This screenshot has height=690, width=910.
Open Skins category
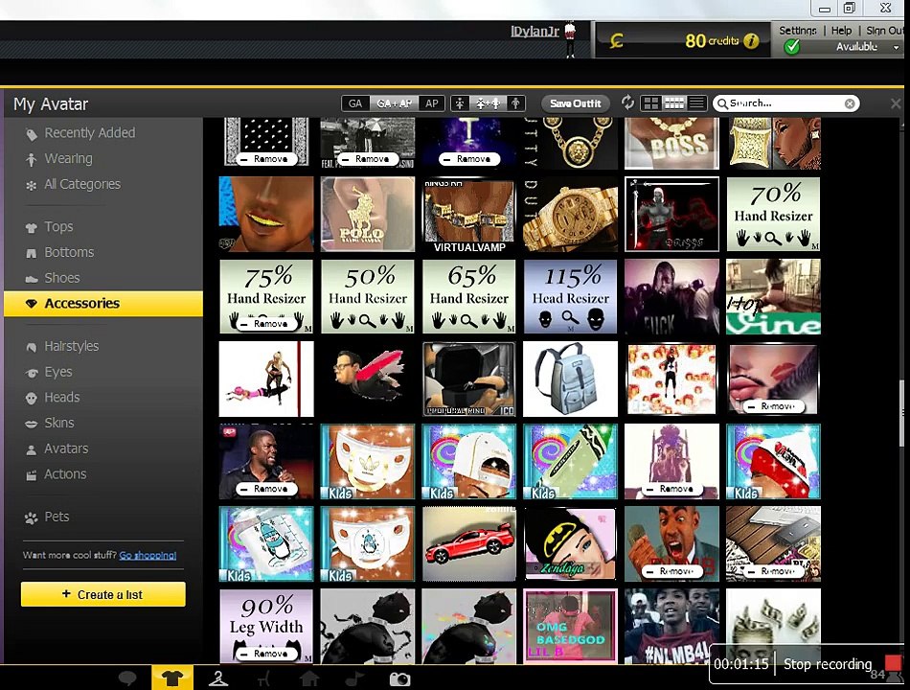[x=58, y=423]
